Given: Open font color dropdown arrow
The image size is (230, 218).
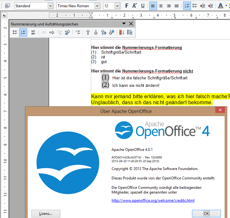Looking at the screenshot, I should click(x=226, y=6).
